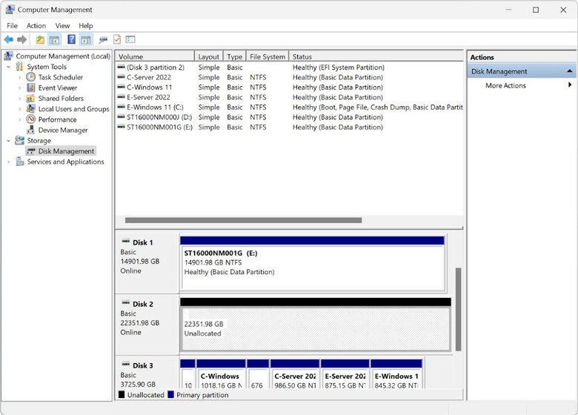Click the Disk 2 drive icon
Viewport: 578px width, 415px height.
(x=126, y=303)
